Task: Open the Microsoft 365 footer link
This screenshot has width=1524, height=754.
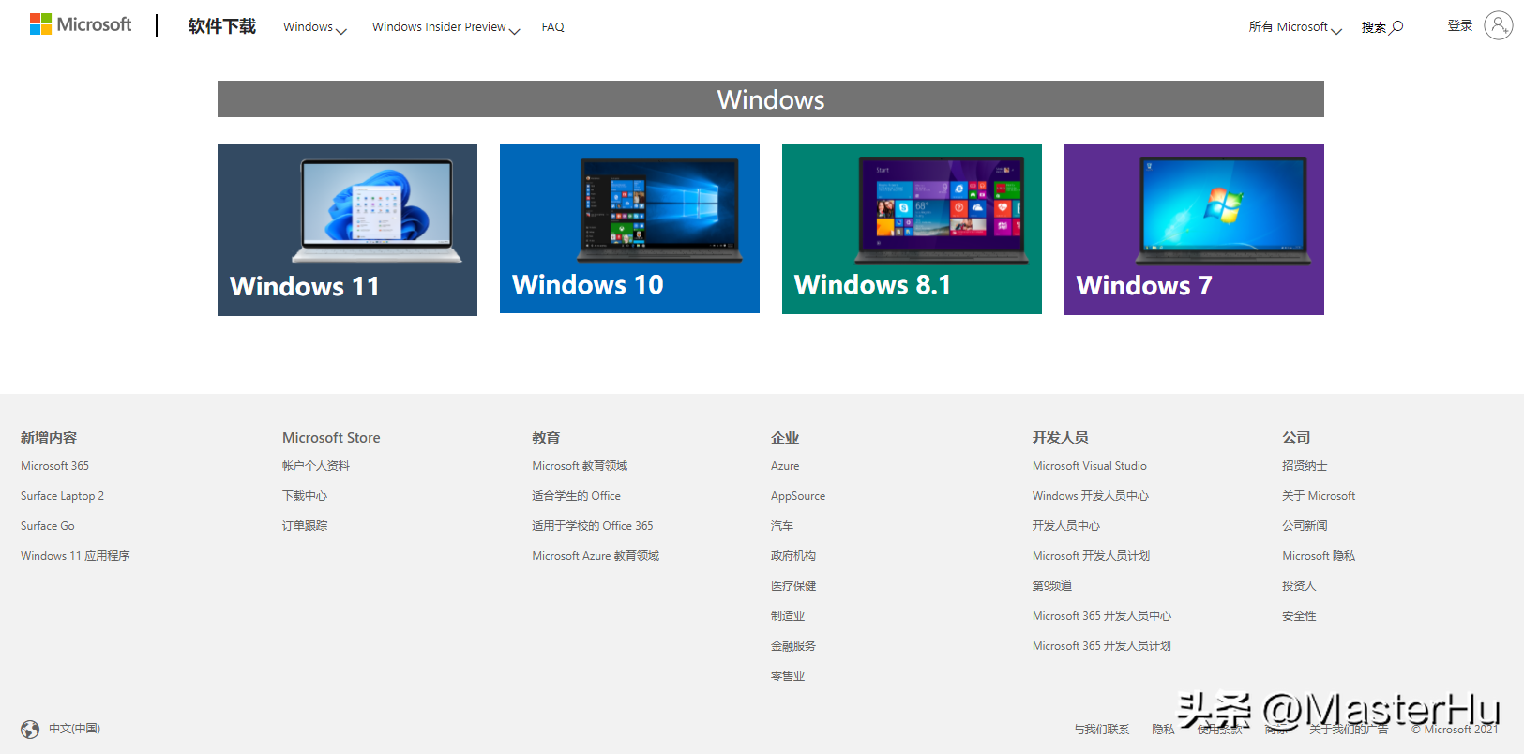Action: click(54, 466)
